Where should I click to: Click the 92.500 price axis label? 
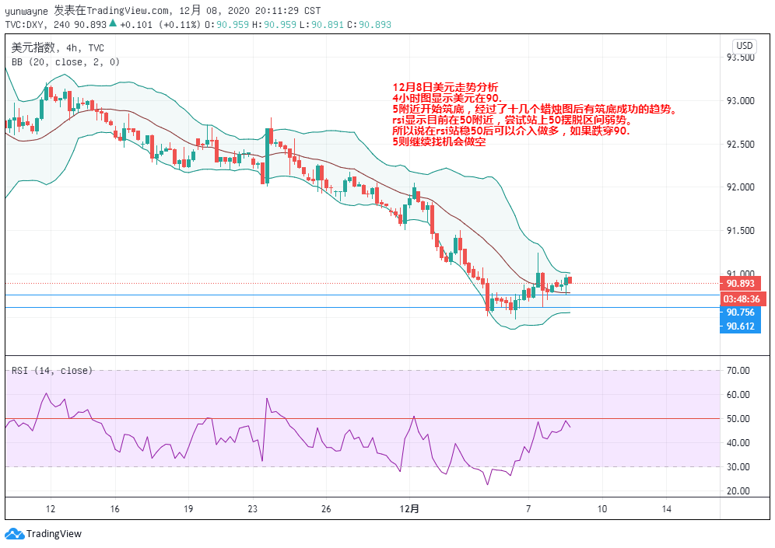pyautogui.click(x=741, y=144)
